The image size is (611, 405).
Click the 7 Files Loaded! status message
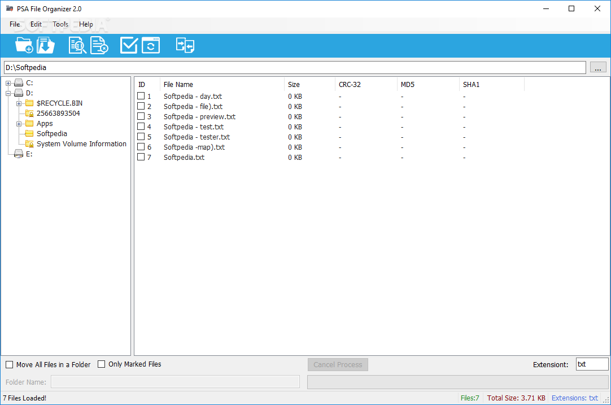(x=24, y=398)
